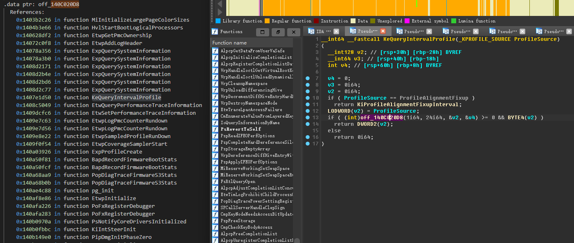Close the active Pseudocode tab

[x=383, y=31]
